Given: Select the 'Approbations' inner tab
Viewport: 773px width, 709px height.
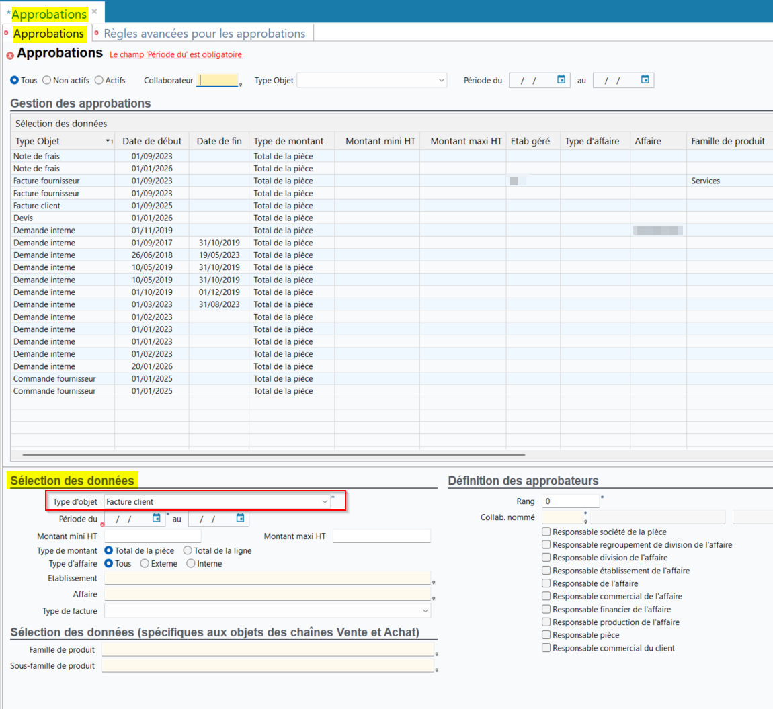Looking at the screenshot, I should (x=48, y=34).
